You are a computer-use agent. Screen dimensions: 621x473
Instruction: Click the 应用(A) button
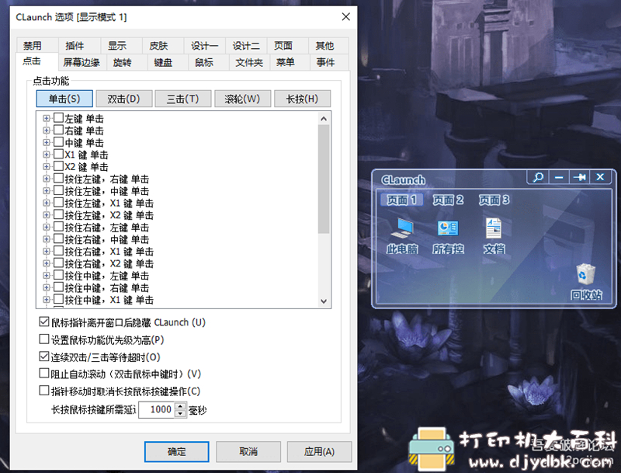[319, 451]
